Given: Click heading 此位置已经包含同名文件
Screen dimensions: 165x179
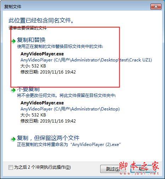Looking at the screenshot, I should click(x=41, y=20).
